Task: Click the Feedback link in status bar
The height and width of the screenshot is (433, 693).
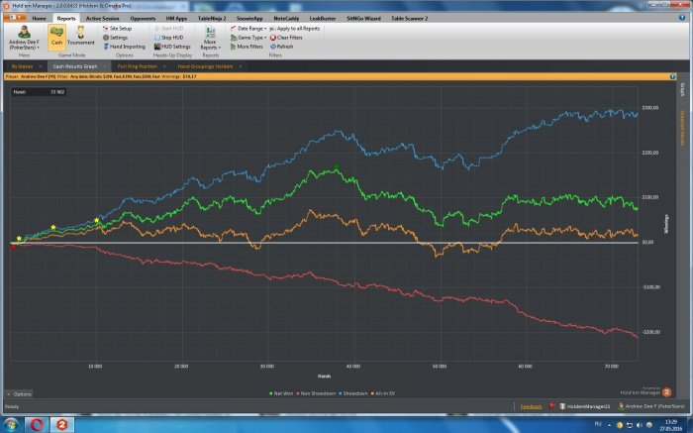Action: 531,406
